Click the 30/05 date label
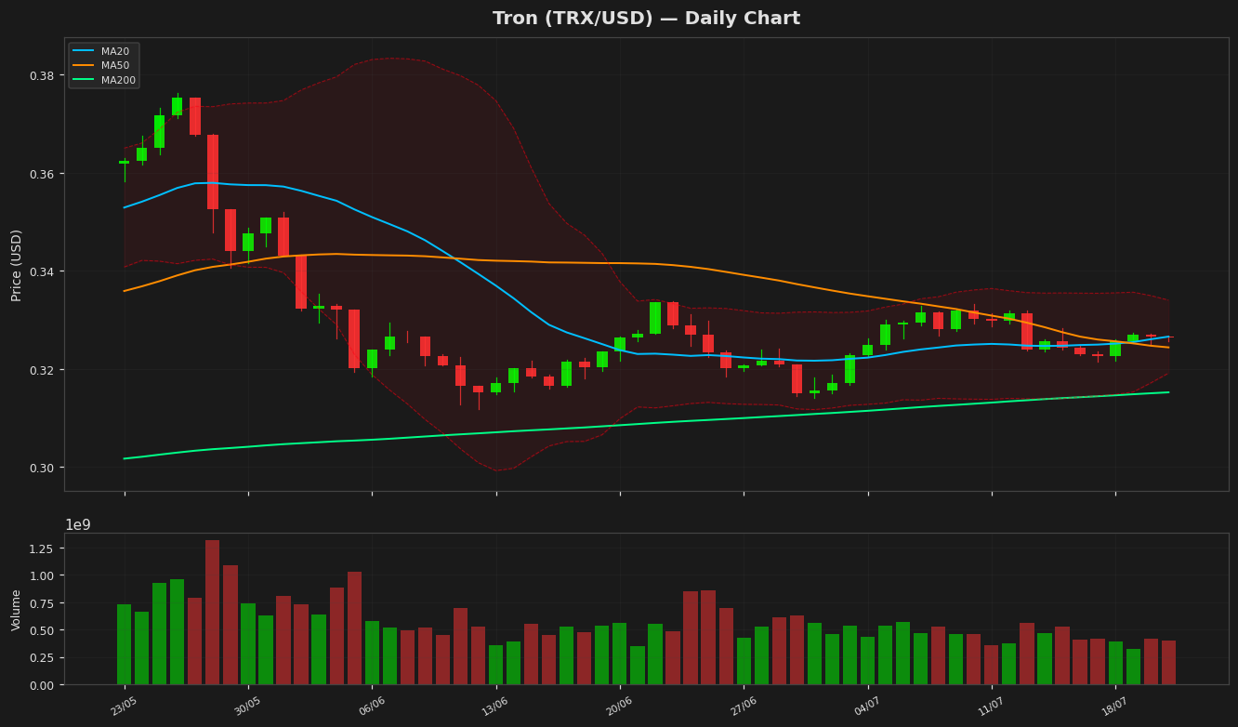This screenshot has height=727, width=1238. pos(247,707)
